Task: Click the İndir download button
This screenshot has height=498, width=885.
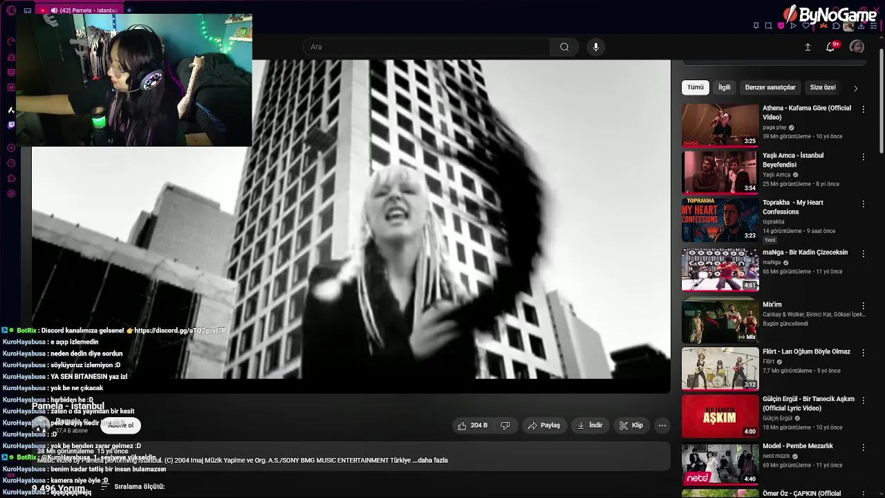Action: coord(590,425)
